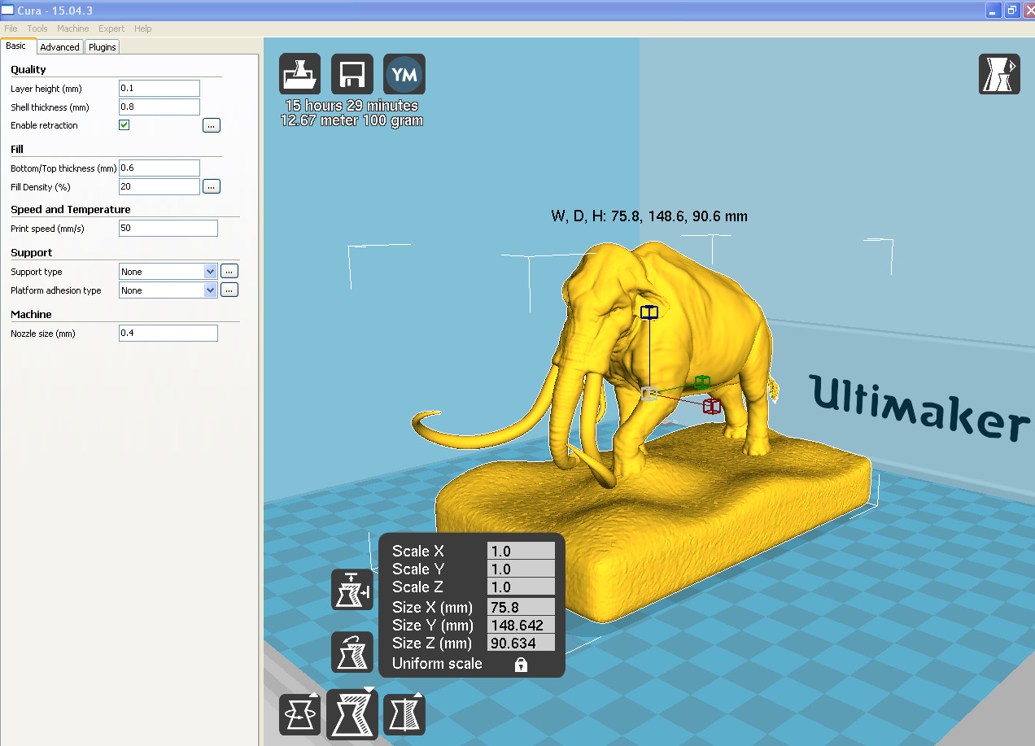Edit the Scale X value
The height and width of the screenshot is (746, 1035).
click(520, 551)
